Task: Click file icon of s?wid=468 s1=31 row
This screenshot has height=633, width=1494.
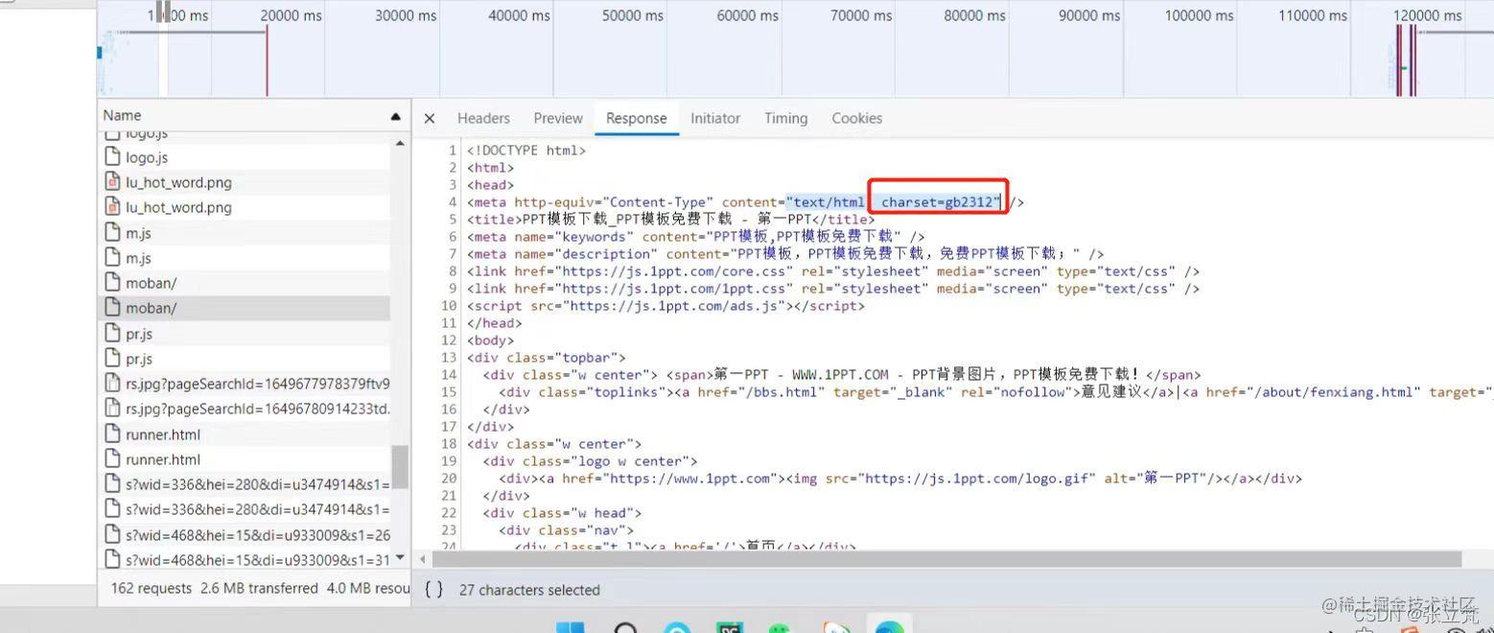Action: pos(112,559)
